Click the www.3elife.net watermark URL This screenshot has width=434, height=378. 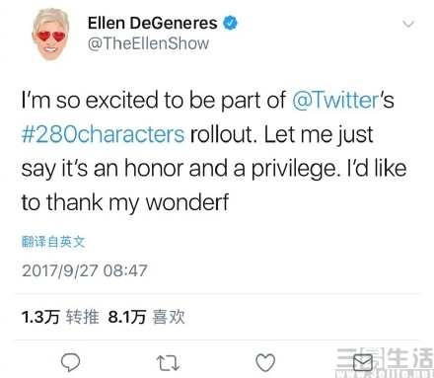[385, 373]
